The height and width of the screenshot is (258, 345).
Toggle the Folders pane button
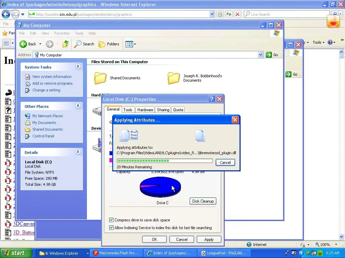[109, 44]
